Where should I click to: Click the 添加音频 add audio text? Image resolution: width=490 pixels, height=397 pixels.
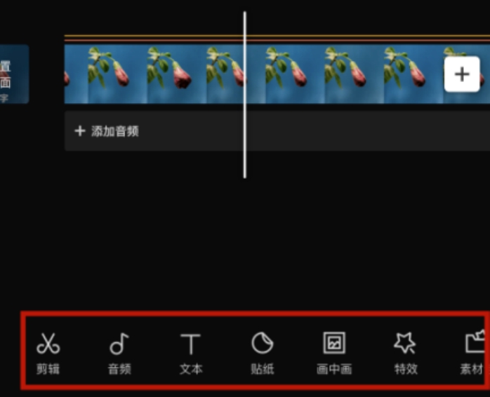[115, 131]
